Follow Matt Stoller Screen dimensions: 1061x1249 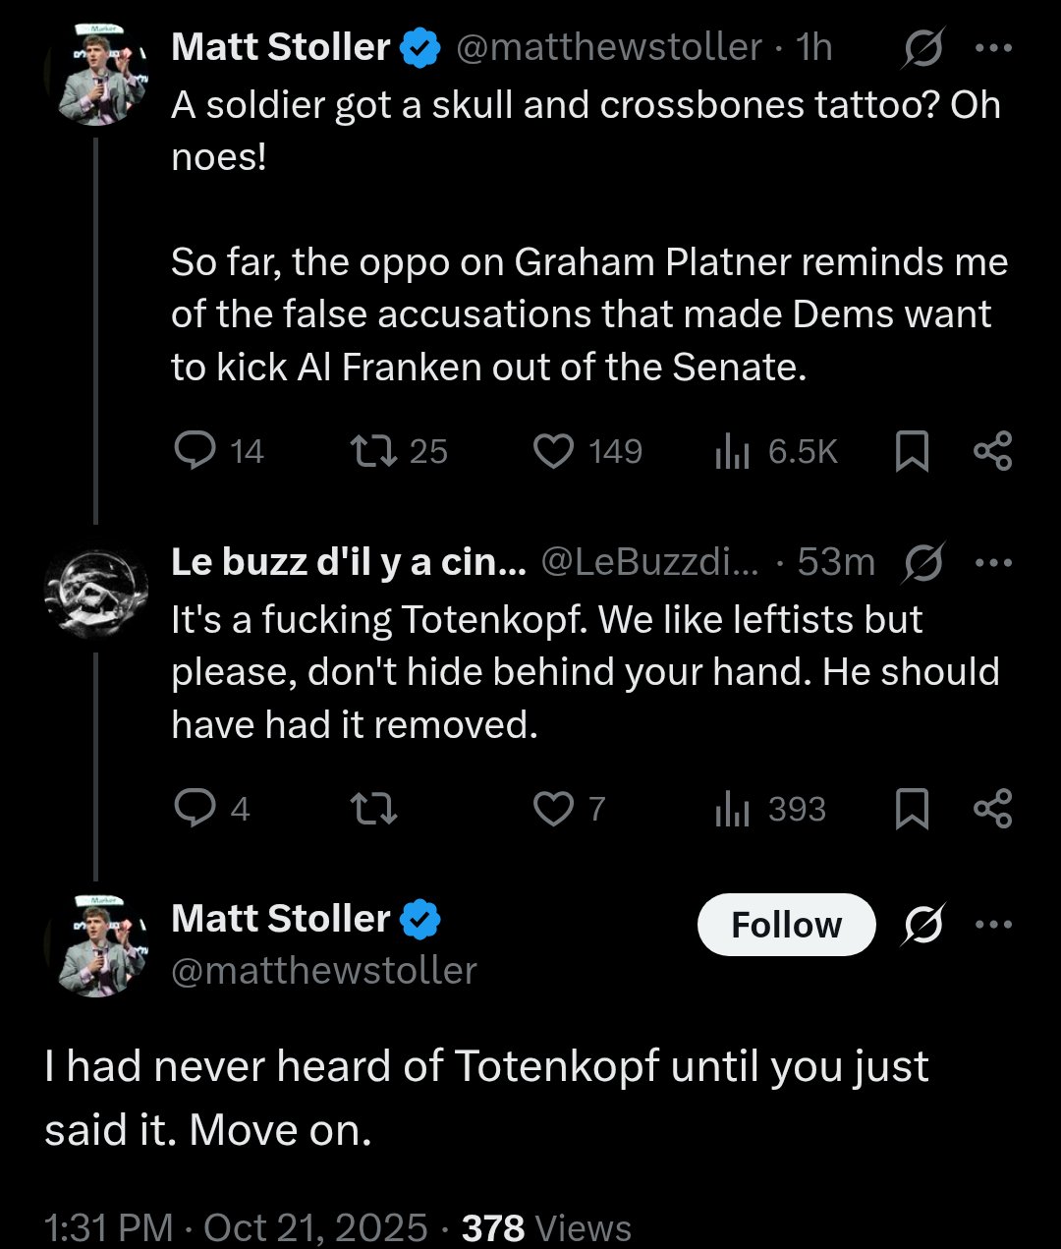coord(786,925)
